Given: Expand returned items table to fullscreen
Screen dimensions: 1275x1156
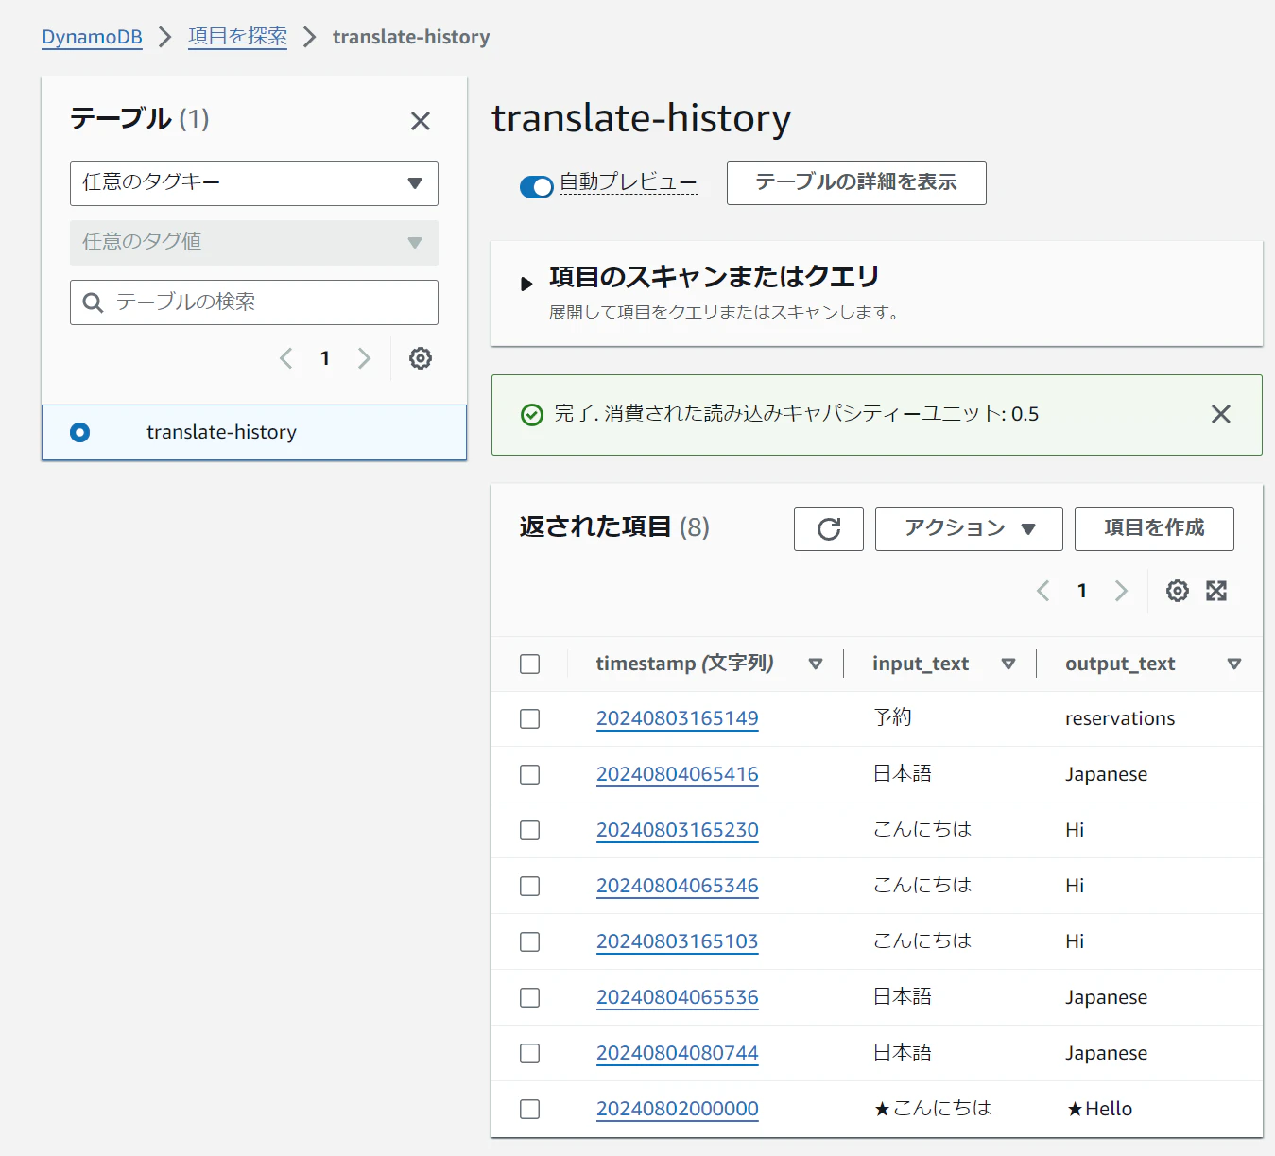Looking at the screenshot, I should coord(1216,591).
